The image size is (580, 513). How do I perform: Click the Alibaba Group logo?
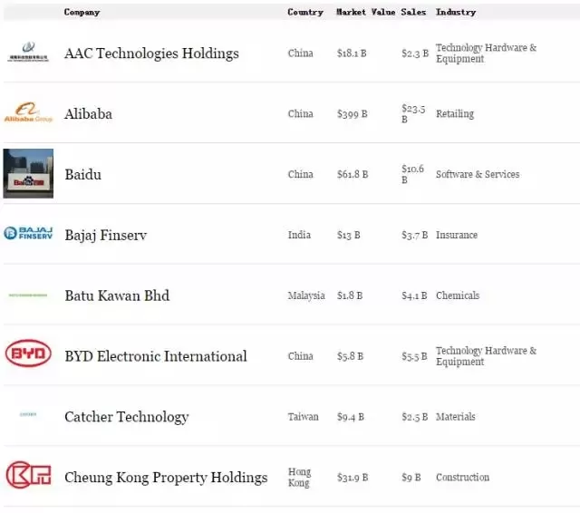tap(28, 112)
